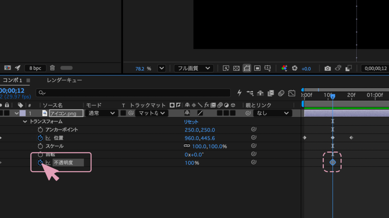Image resolution: width=389 pixels, height=218 pixels.
Task: Take a snapshot with the camera icon
Action: 327,68
